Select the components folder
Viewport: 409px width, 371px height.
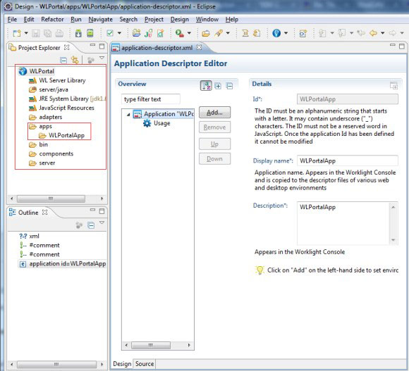pyautogui.click(x=51, y=153)
